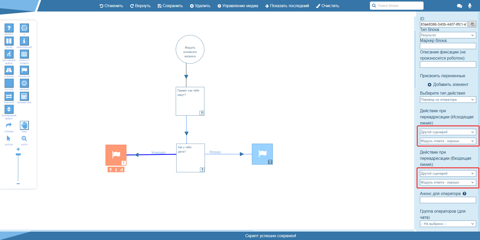Open Управление медиа in the top menu
The width and height of the screenshot is (480, 240).
(238, 6)
